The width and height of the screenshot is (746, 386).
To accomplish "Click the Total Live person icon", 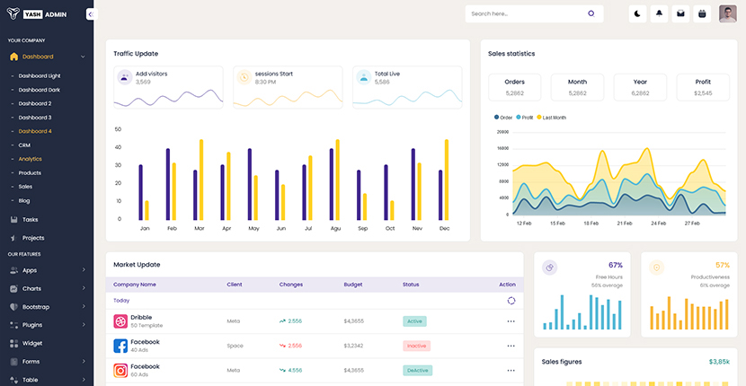I will pyautogui.click(x=363, y=77).
